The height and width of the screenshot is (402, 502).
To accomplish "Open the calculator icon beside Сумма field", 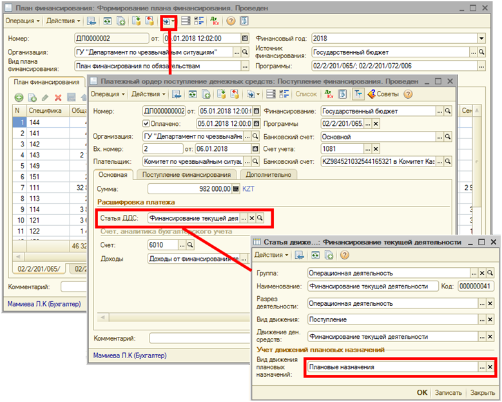I will pyautogui.click(x=236, y=188).
